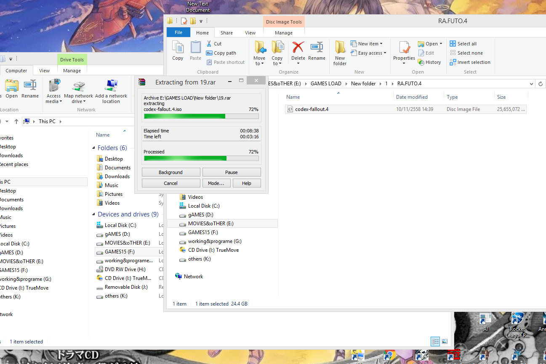Screen dimensions: 546x364
Task: Select the New Text Document desktop icon
Action: tap(198, 7)
